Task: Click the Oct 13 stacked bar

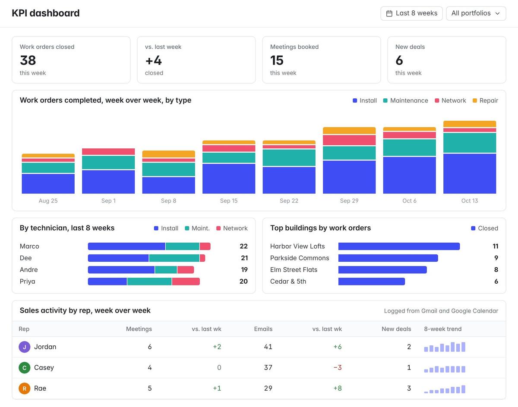Action: [x=470, y=157]
